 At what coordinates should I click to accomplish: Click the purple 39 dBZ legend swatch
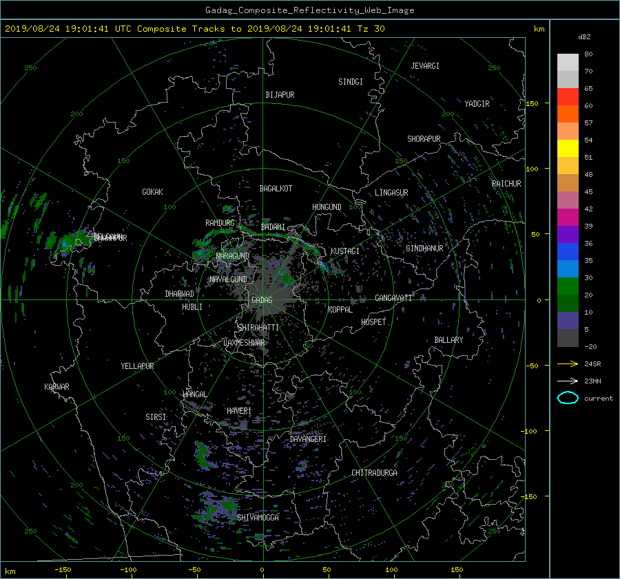(x=568, y=234)
